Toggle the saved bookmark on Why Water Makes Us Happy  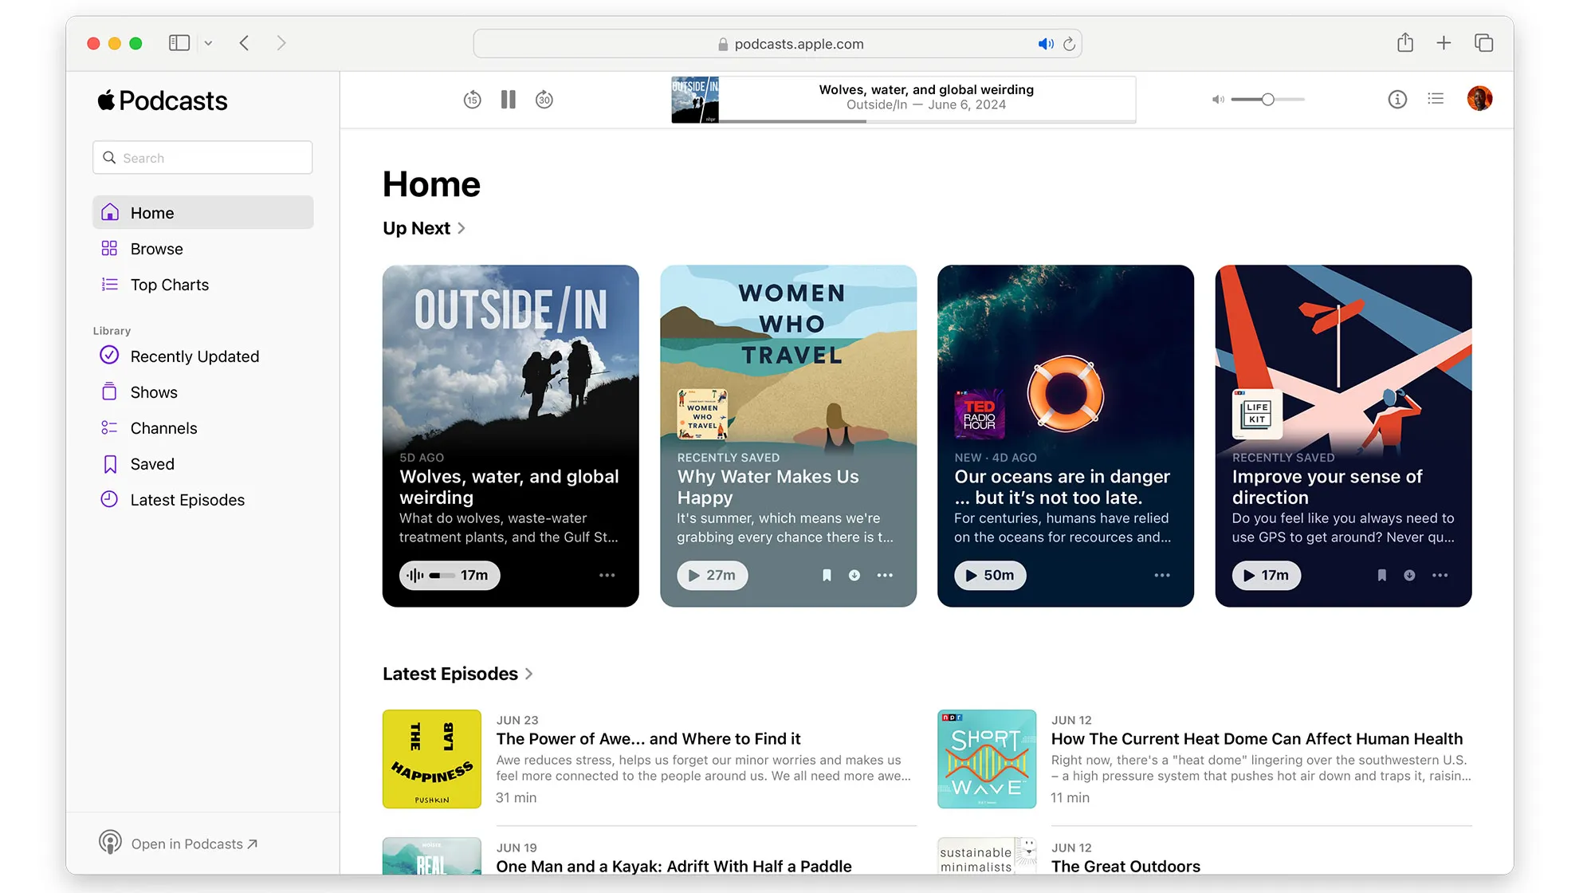826,575
